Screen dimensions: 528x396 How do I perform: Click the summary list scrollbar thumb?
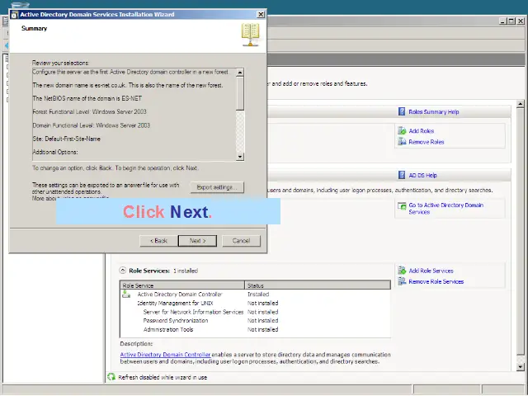(240, 93)
